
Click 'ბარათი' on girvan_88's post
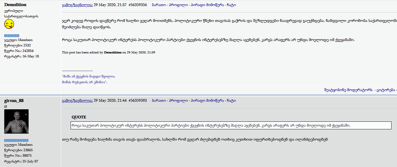click(159, 101)
